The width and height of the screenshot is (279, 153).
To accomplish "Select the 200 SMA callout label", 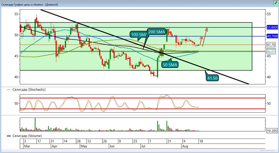I will coord(157,32).
